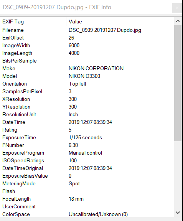Click the vertical scrollbar thumb
This screenshot has width=183, height=221.
click(x=178, y=83)
